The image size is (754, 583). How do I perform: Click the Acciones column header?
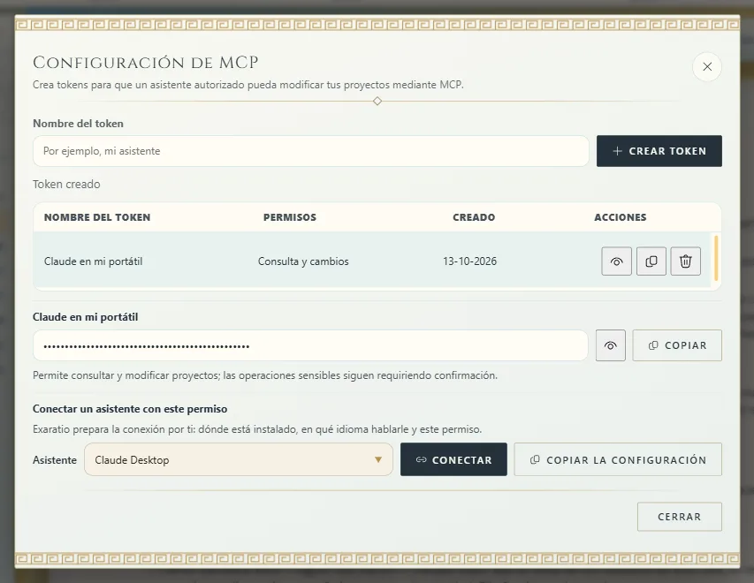coord(621,217)
